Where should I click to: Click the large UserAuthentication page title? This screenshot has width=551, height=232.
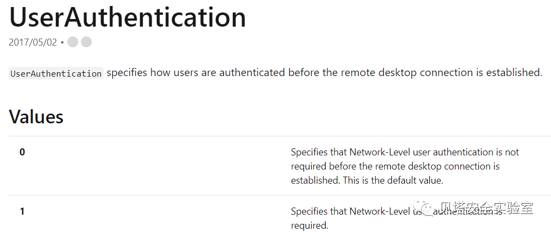128,17
